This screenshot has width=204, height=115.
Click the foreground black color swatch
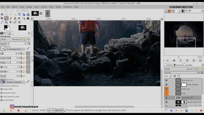pyautogui.click(x=6, y=27)
